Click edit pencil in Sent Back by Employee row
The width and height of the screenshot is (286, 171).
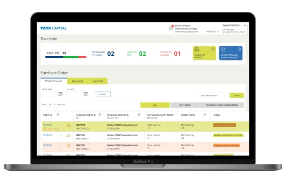[x=61, y=125]
